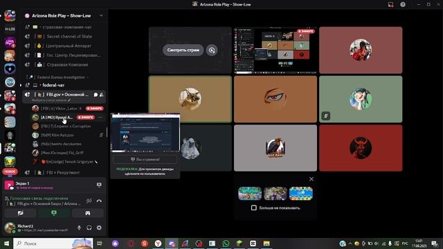Open the Discord help question icon
Screen dimensions: 443x249
point(403,5)
